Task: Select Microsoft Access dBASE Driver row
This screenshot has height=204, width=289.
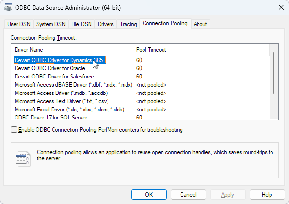Action: click(73, 85)
